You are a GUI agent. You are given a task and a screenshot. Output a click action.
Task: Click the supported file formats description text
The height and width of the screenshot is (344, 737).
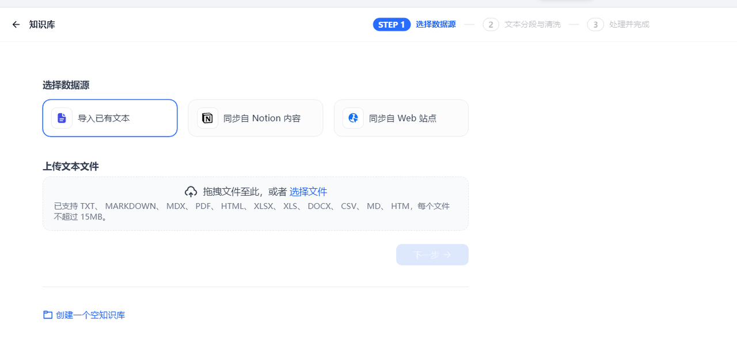(252, 211)
